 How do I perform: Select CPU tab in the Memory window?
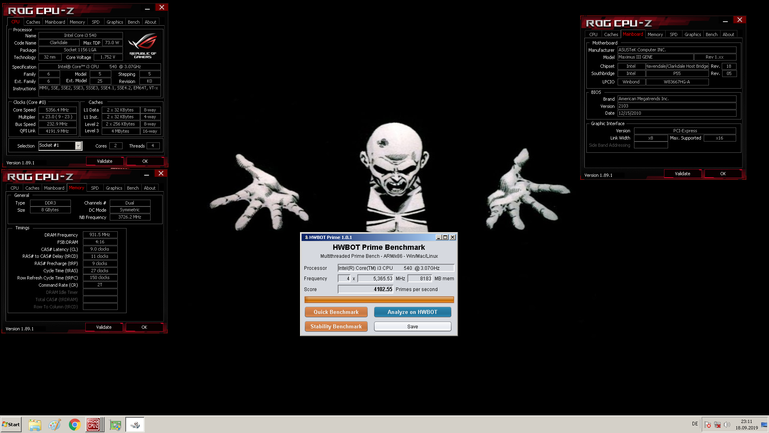coord(15,188)
